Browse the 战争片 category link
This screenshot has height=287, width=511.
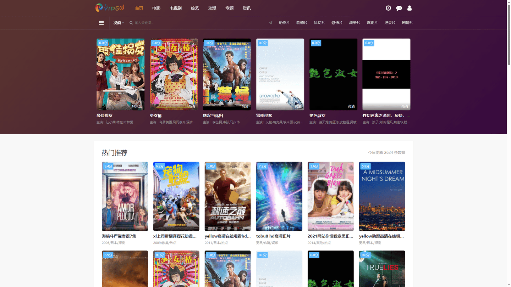(355, 23)
